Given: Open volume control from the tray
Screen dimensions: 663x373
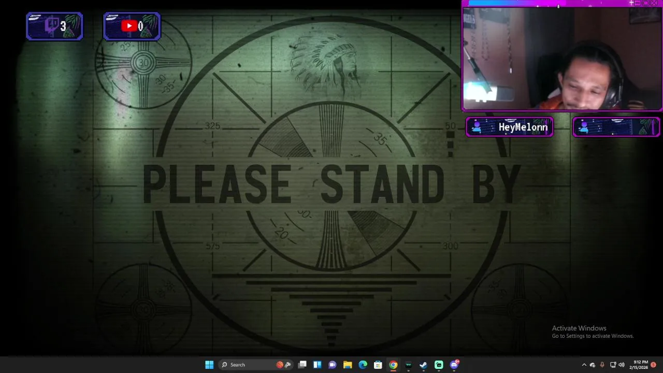Looking at the screenshot, I should (621, 365).
